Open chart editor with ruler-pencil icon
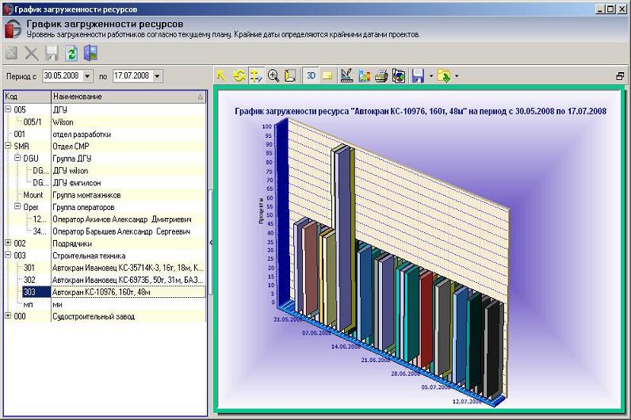 pyautogui.click(x=346, y=75)
